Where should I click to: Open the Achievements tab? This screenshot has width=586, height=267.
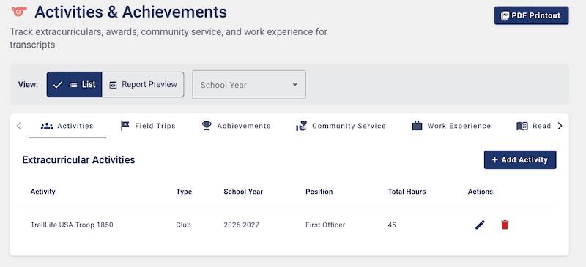tap(236, 126)
